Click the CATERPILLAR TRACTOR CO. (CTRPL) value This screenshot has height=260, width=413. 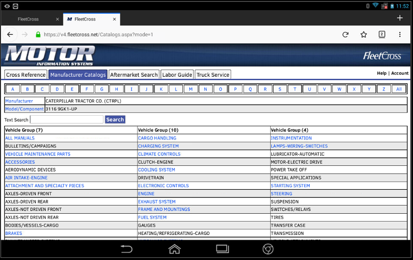pos(83,101)
